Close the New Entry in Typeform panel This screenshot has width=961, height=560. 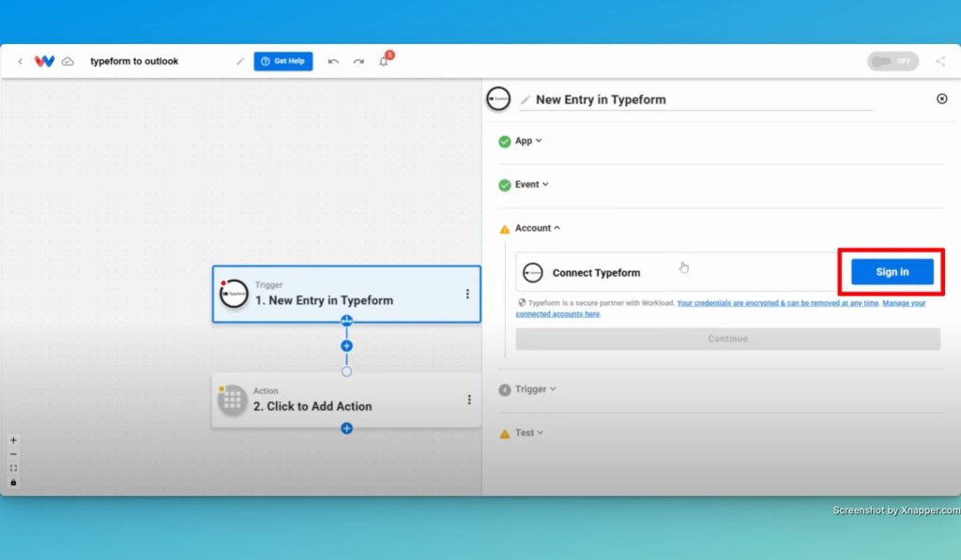[942, 98]
